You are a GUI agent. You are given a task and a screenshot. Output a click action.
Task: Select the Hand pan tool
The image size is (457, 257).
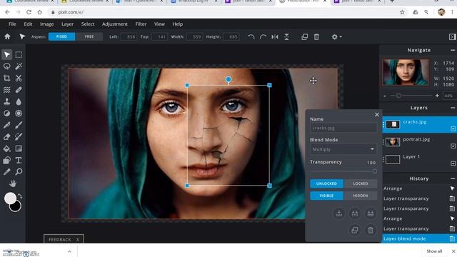pyautogui.click(x=13, y=183)
